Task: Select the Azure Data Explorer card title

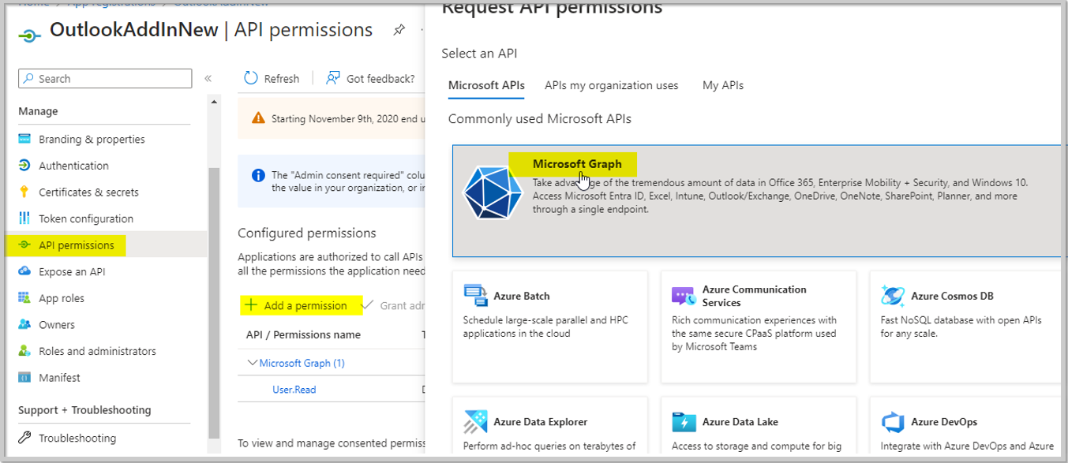Action: (x=541, y=422)
